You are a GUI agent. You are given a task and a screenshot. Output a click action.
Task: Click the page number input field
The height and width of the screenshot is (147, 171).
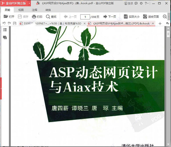(85, 17)
